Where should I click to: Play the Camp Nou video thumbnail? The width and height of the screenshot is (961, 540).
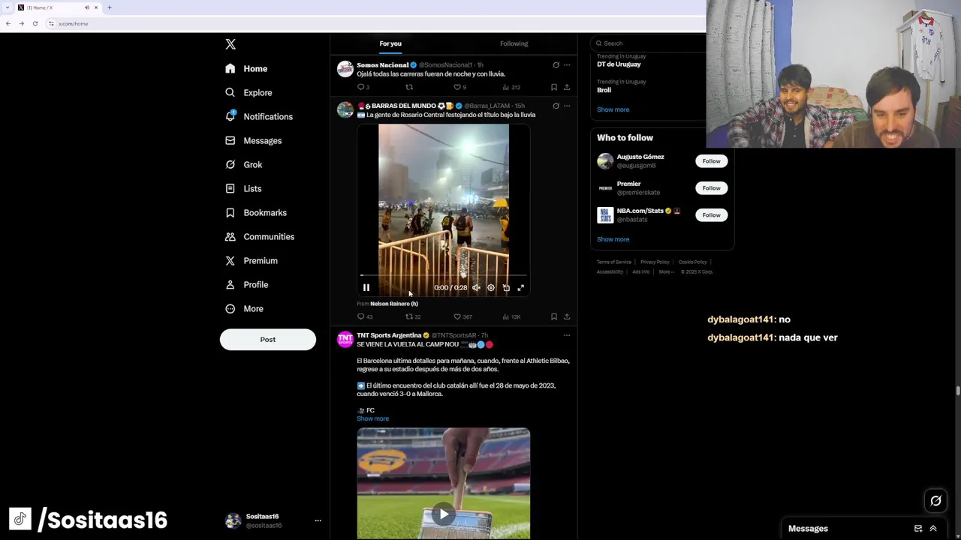tap(443, 514)
